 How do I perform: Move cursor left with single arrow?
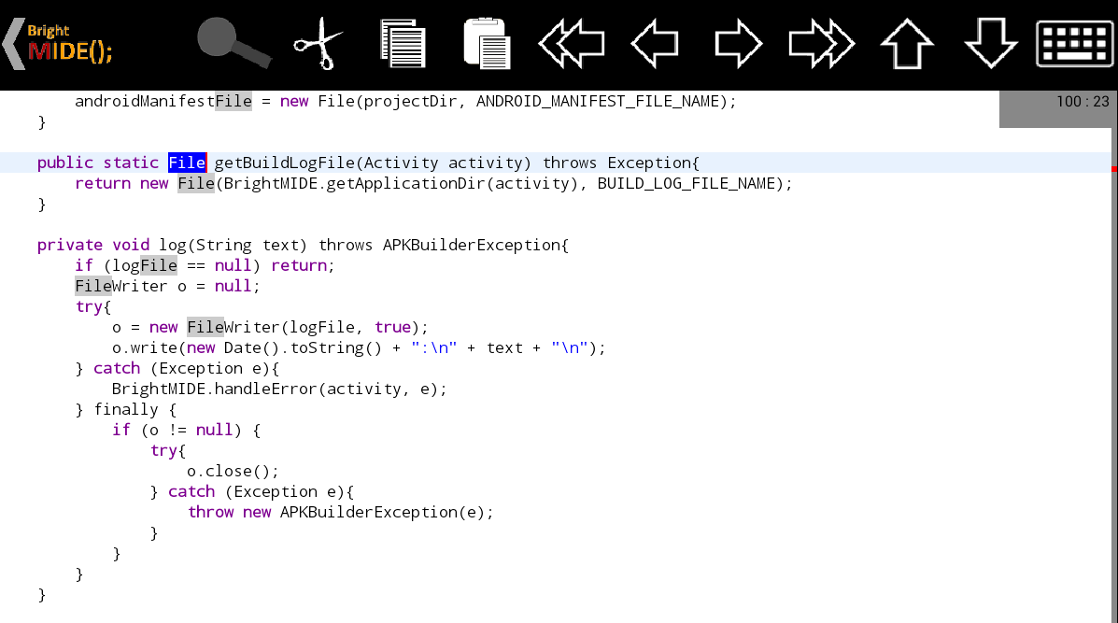coord(655,44)
